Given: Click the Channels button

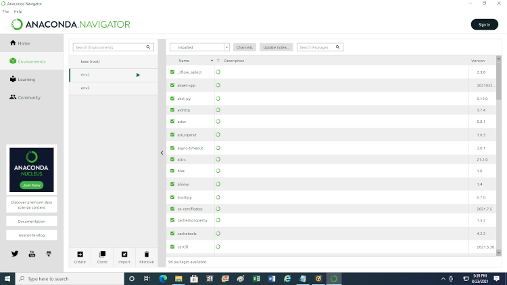Looking at the screenshot, I should pyautogui.click(x=245, y=47).
